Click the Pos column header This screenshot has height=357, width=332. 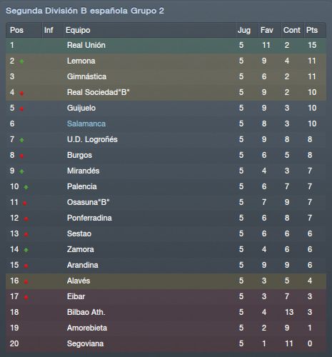(x=16, y=30)
